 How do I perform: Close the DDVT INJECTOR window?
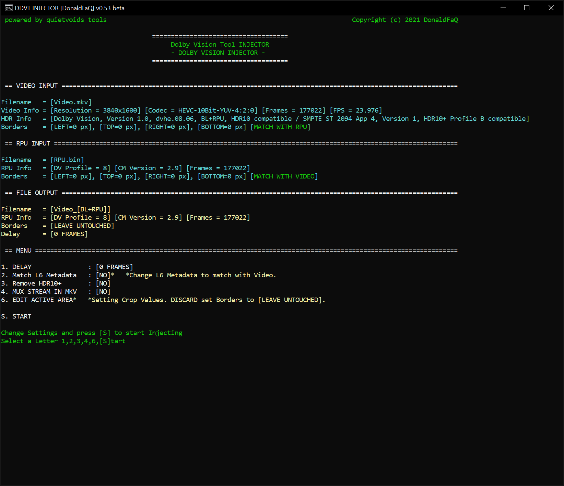(551, 8)
